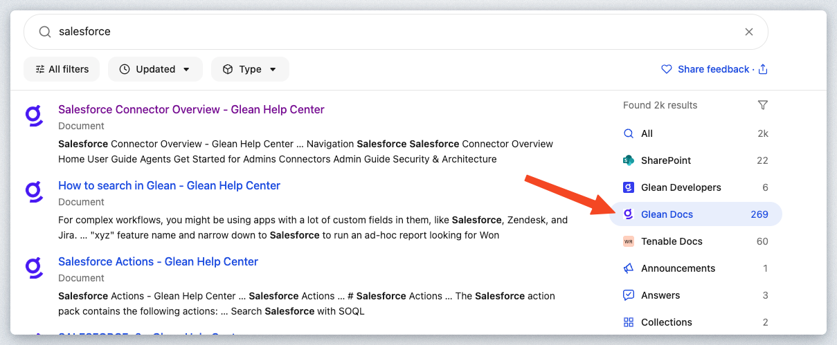The height and width of the screenshot is (345, 837).
Task: Click the share export icon
Action: point(763,69)
